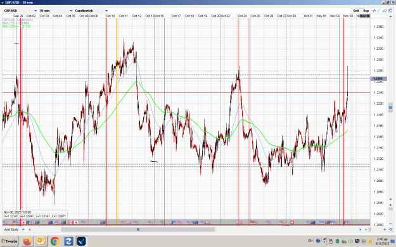Click the horizontal zoom in plus icon
396x247 pixels.
(385, 229)
